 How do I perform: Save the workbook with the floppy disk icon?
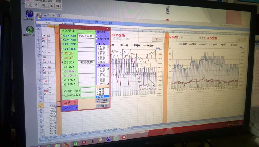click(45, 15)
